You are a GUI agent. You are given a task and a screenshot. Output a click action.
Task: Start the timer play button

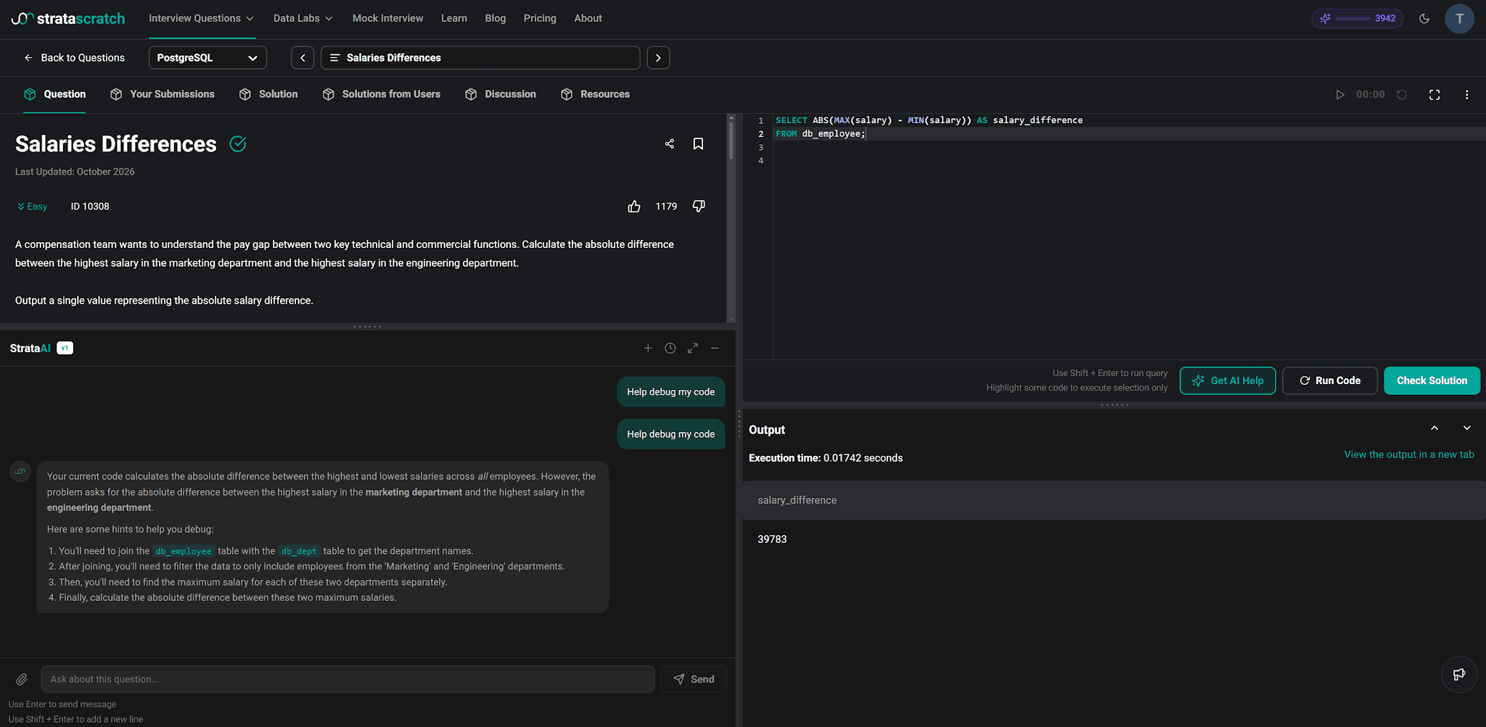[1340, 95]
